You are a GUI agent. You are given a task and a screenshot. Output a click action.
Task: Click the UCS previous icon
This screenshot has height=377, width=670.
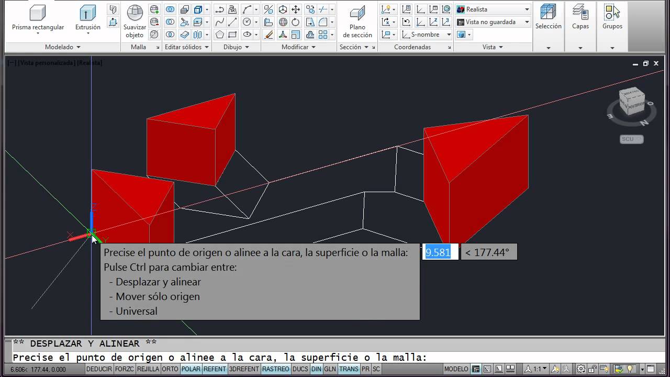(407, 22)
